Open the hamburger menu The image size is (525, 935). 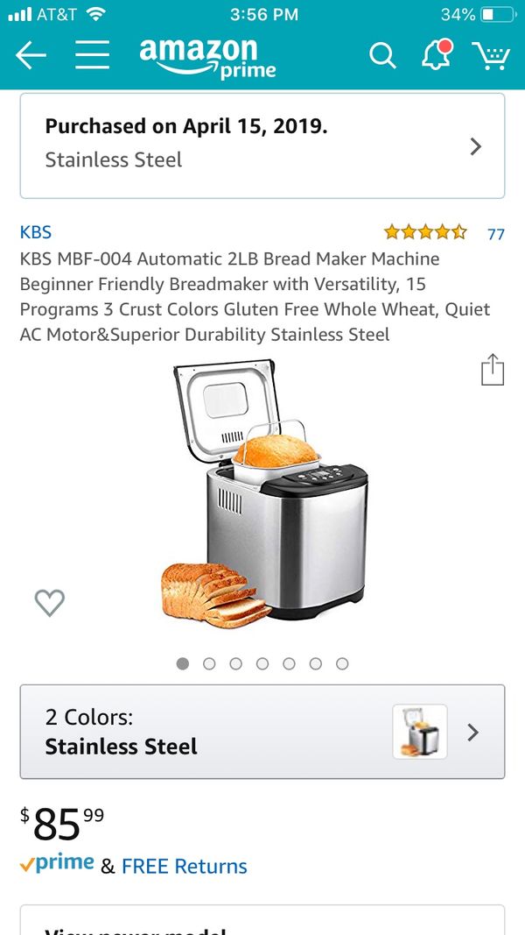[x=92, y=55]
